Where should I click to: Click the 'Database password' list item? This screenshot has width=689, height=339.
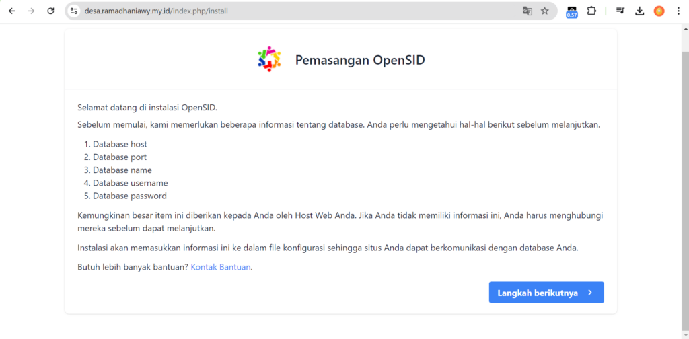tap(130, 196)
